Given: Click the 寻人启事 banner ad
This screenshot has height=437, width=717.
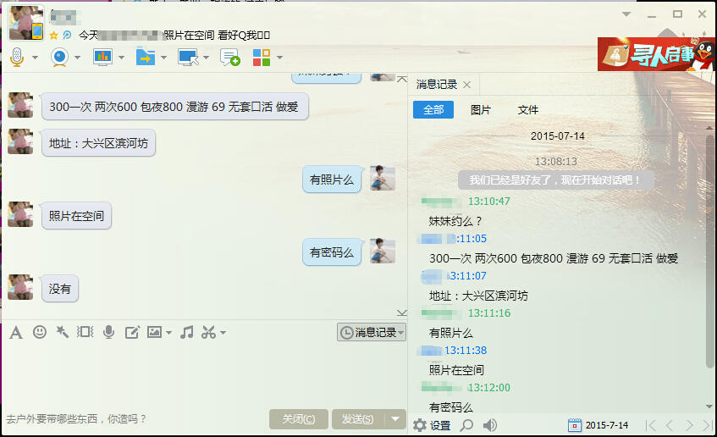Looking at the screenshot, I should point(657,54).
